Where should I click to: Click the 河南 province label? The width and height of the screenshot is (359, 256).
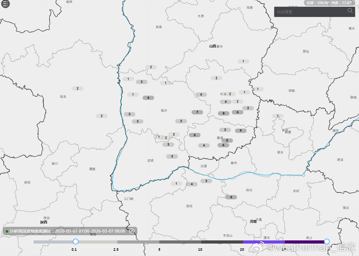[253, 221]
